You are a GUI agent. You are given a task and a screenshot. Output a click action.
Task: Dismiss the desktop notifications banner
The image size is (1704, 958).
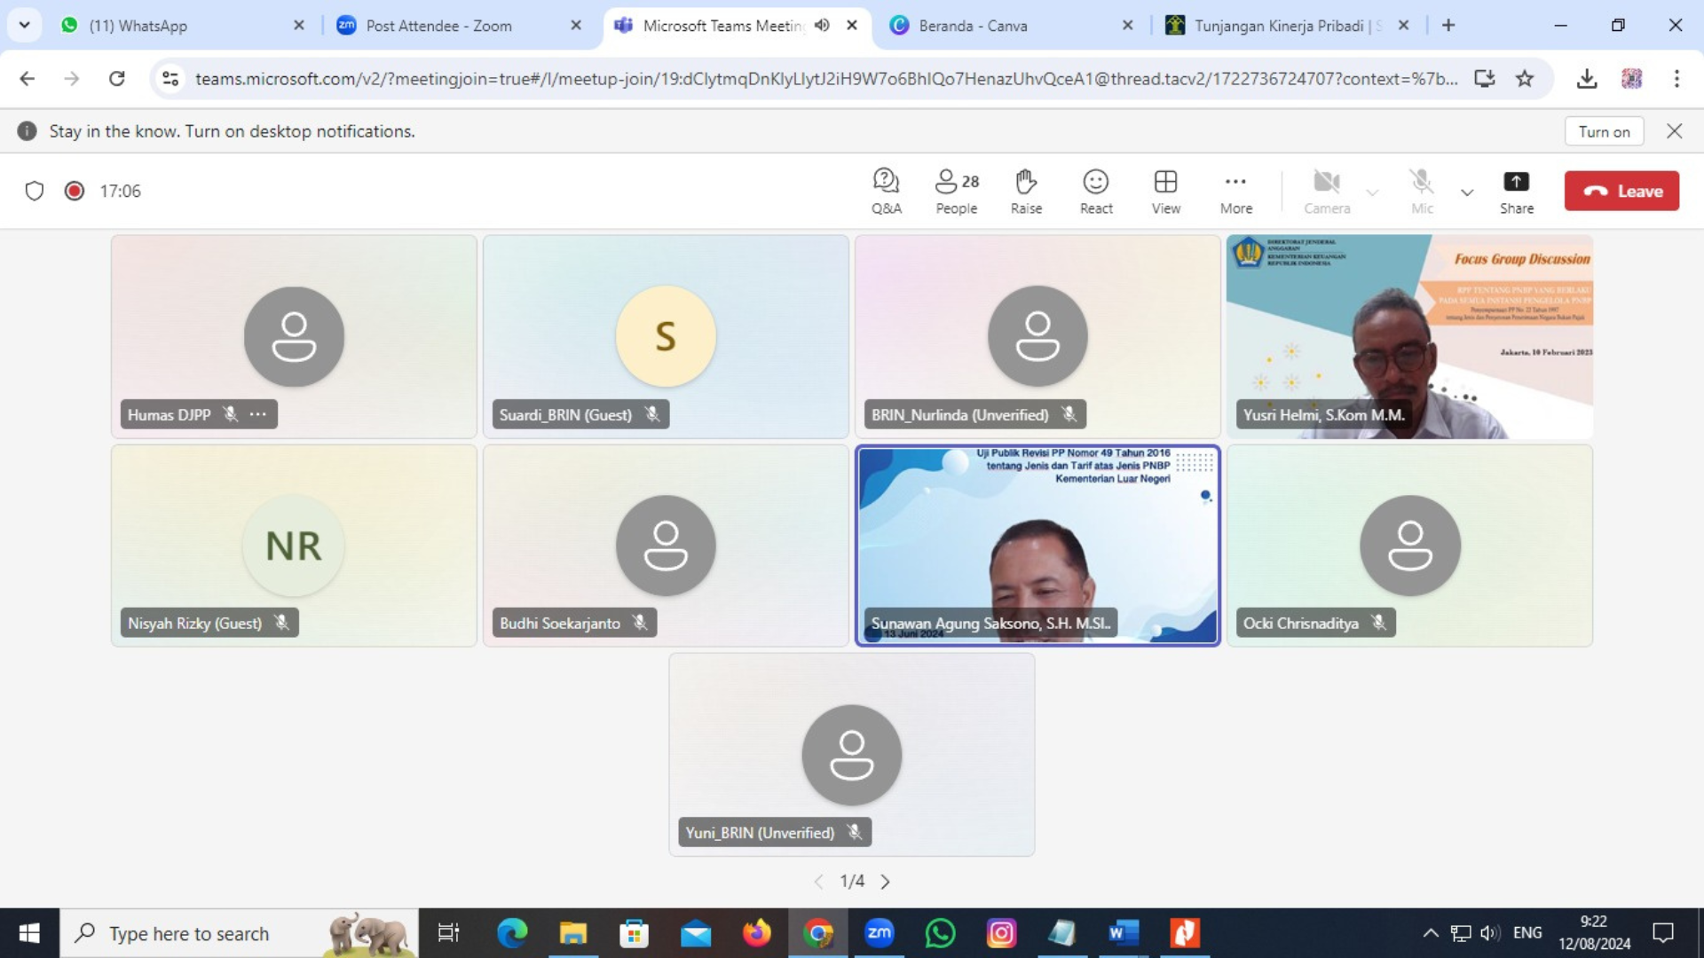[1675, 131]
